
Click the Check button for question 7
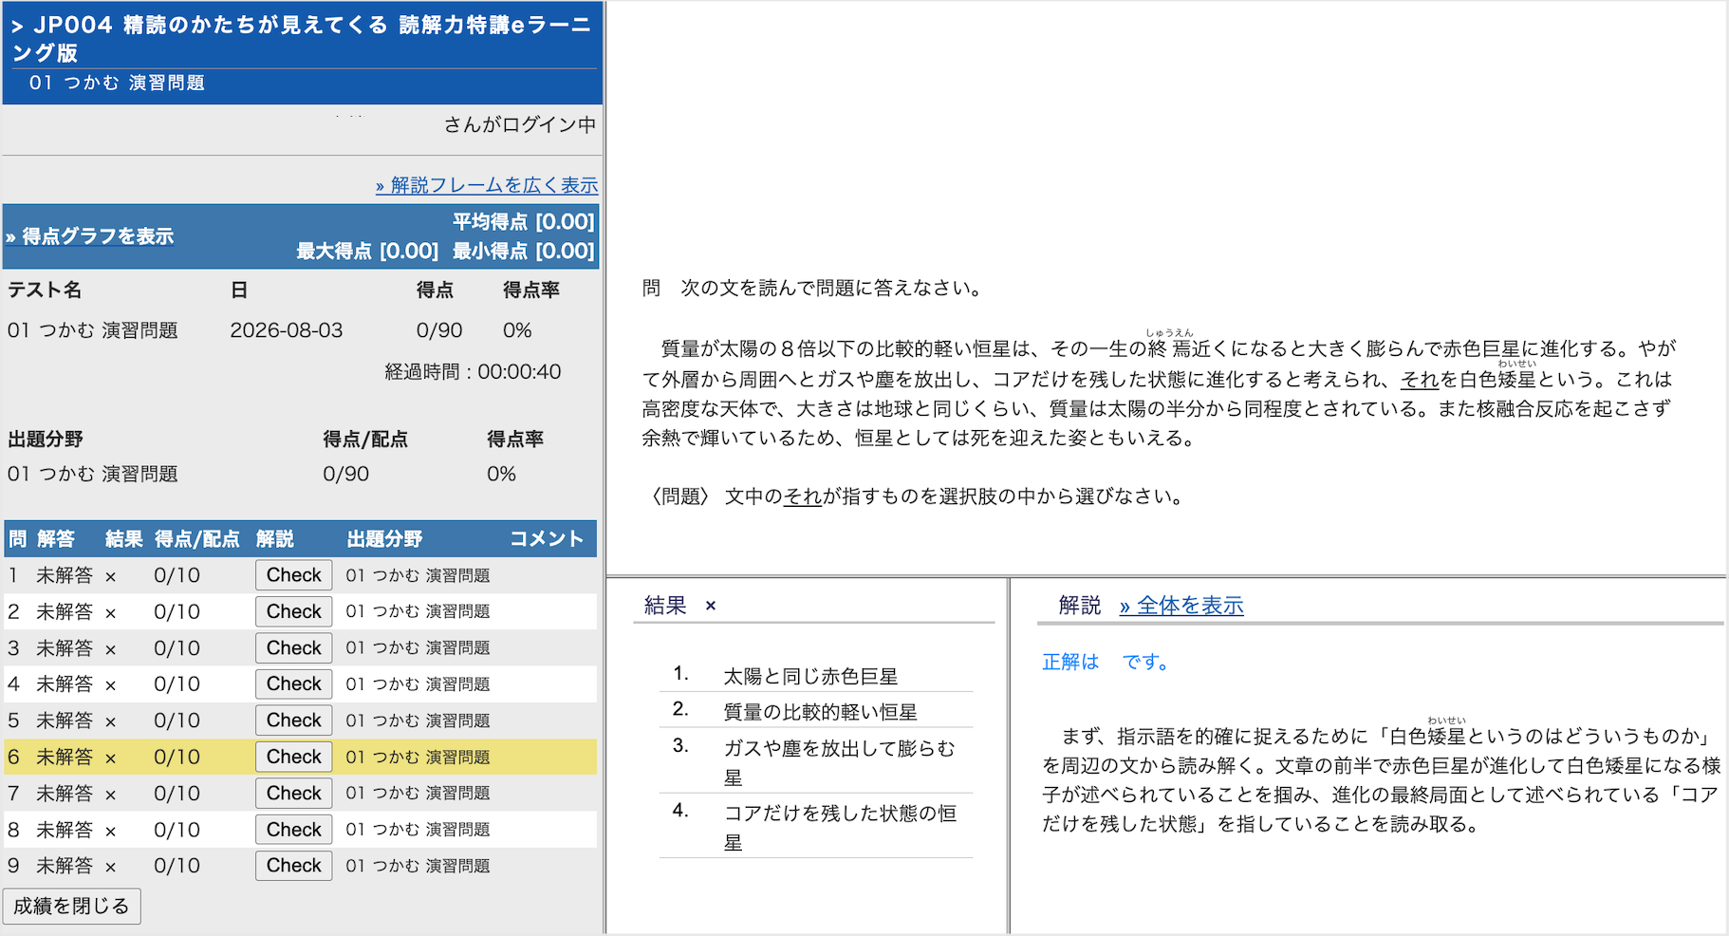293,794
